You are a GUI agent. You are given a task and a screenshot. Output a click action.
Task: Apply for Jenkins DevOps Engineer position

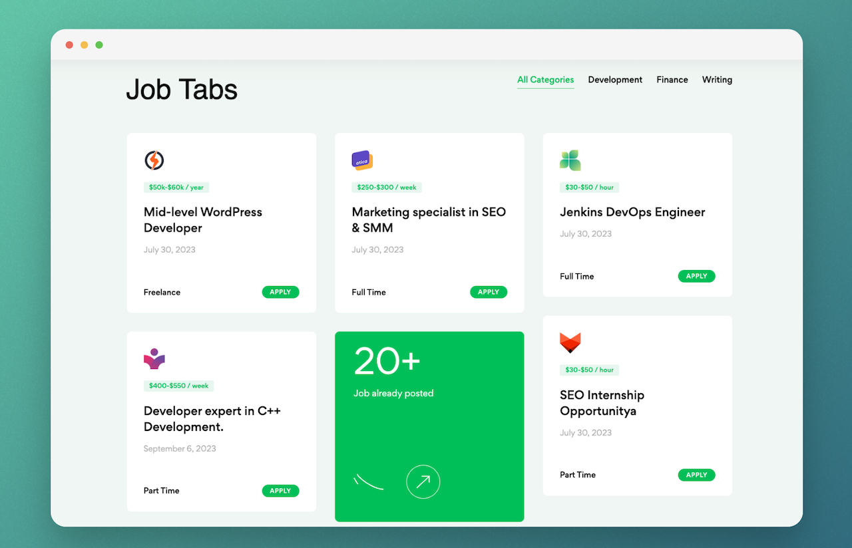(697, 276)
